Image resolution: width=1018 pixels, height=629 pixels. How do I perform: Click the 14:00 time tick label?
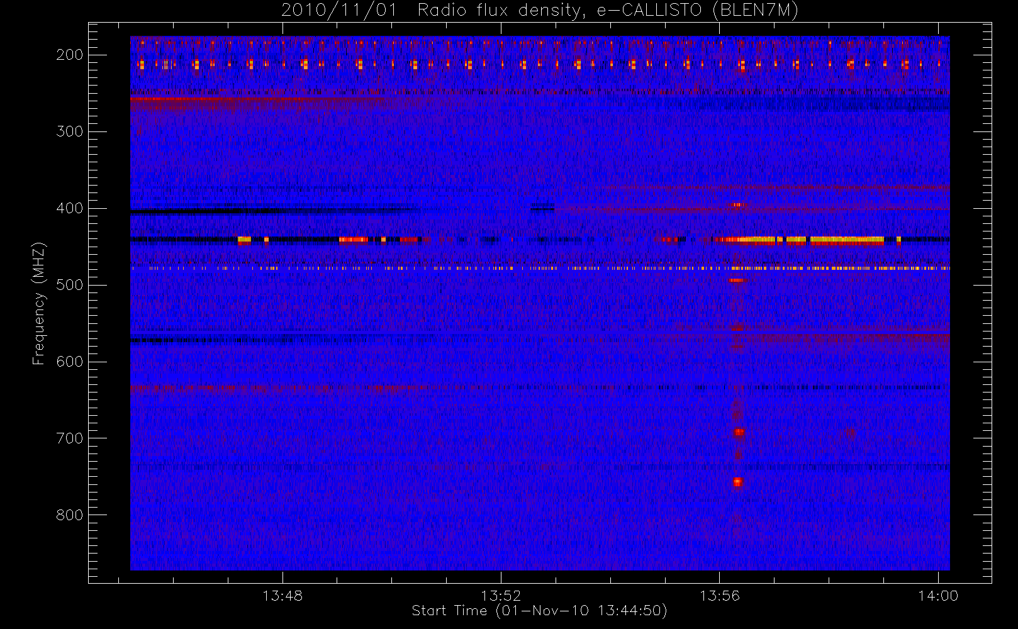click(938, 596)
